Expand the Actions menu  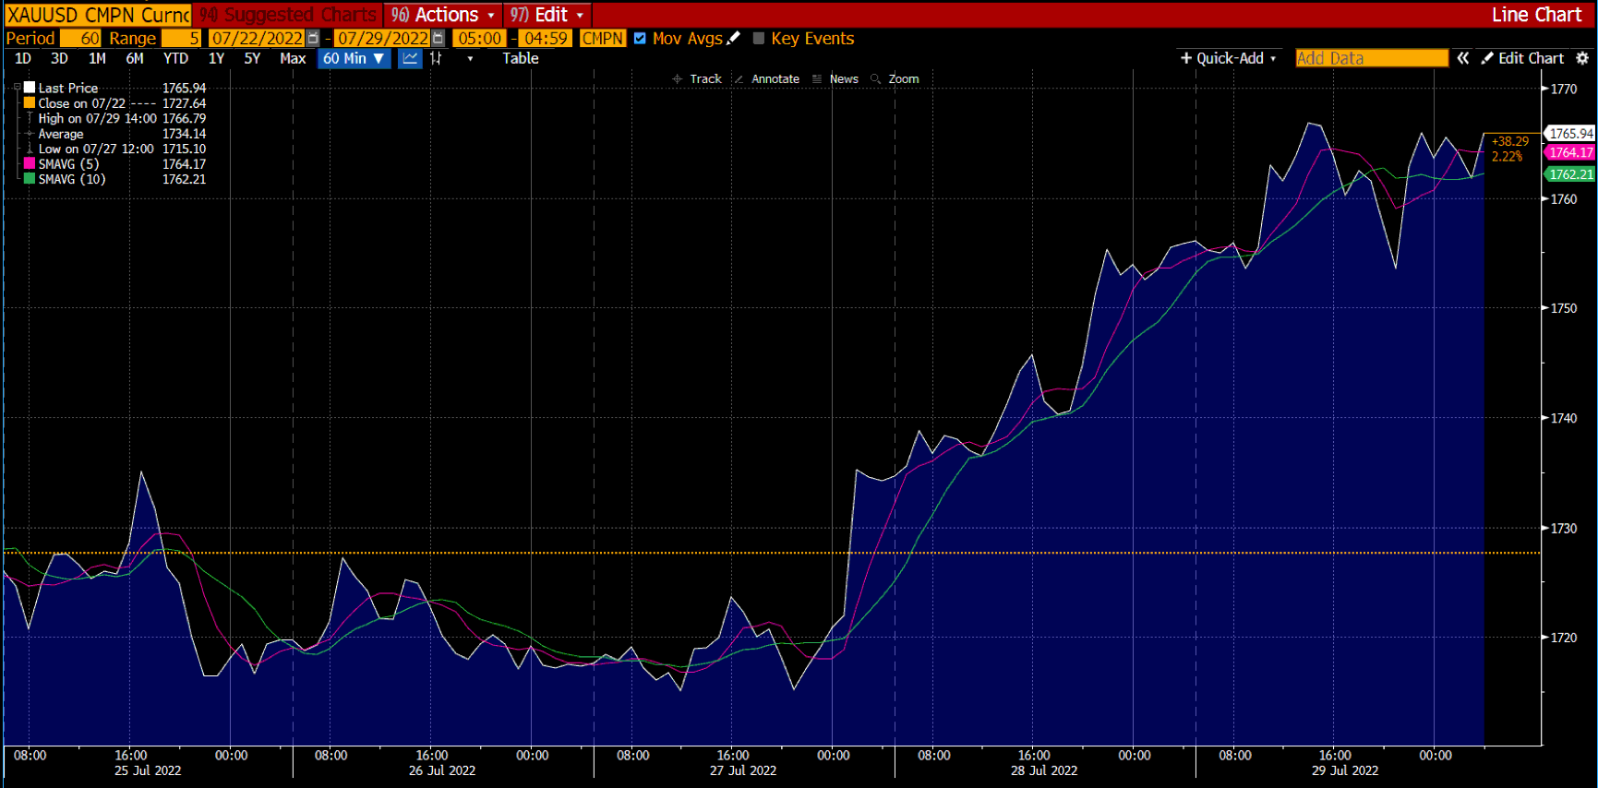point(443,15)
